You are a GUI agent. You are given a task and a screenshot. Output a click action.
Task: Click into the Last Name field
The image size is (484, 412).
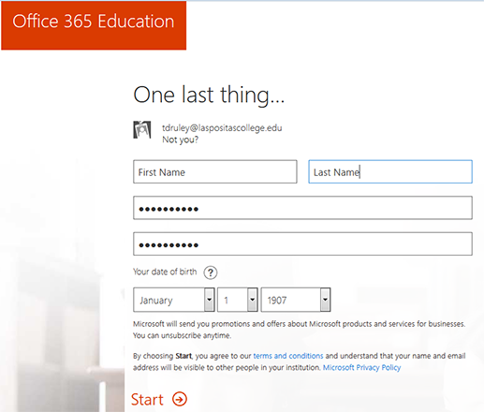(390, 171)
